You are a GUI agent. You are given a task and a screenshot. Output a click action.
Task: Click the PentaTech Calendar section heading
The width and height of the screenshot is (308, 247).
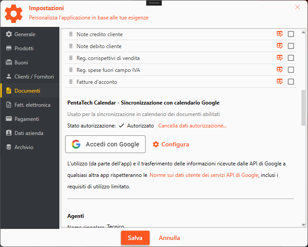click(x=143, y=103)
